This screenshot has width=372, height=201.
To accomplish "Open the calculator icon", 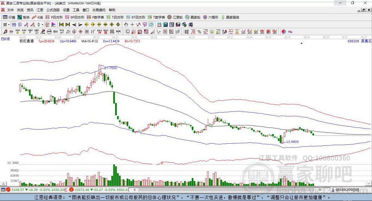I will (x=165, y=25).
